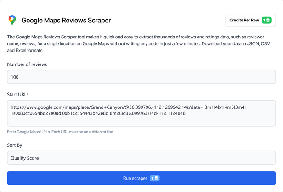
Task: Click the Google Maps pin logo
Action: click(x=12, y=20)
